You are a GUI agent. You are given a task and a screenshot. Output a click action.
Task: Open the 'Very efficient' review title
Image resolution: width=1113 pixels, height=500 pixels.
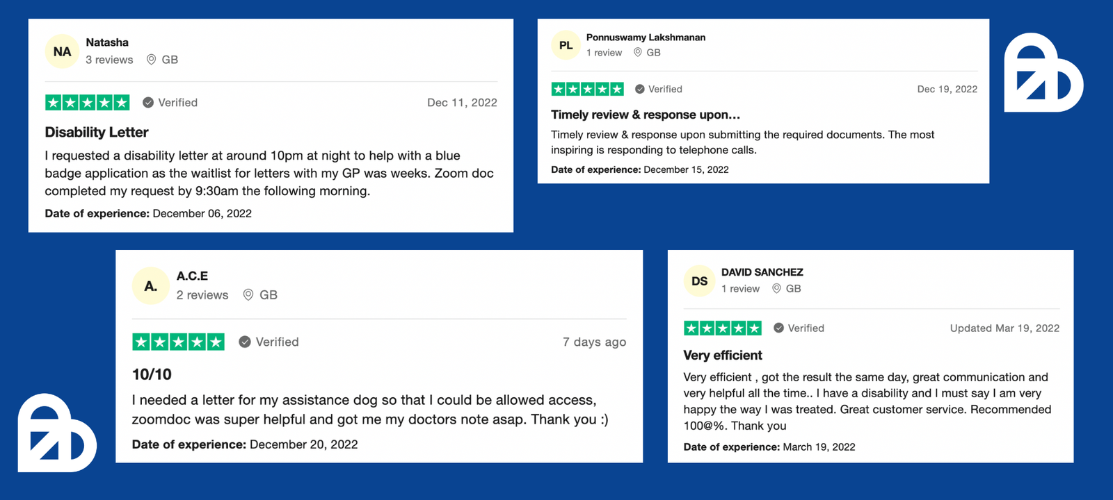click(x=723, y=355)
